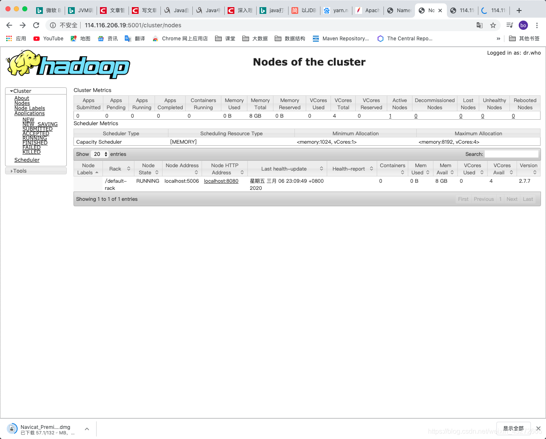The height and width of the screenshot is (439, 546).
Task: Open FINISHED applications link
Action: (x=35, y=143)
